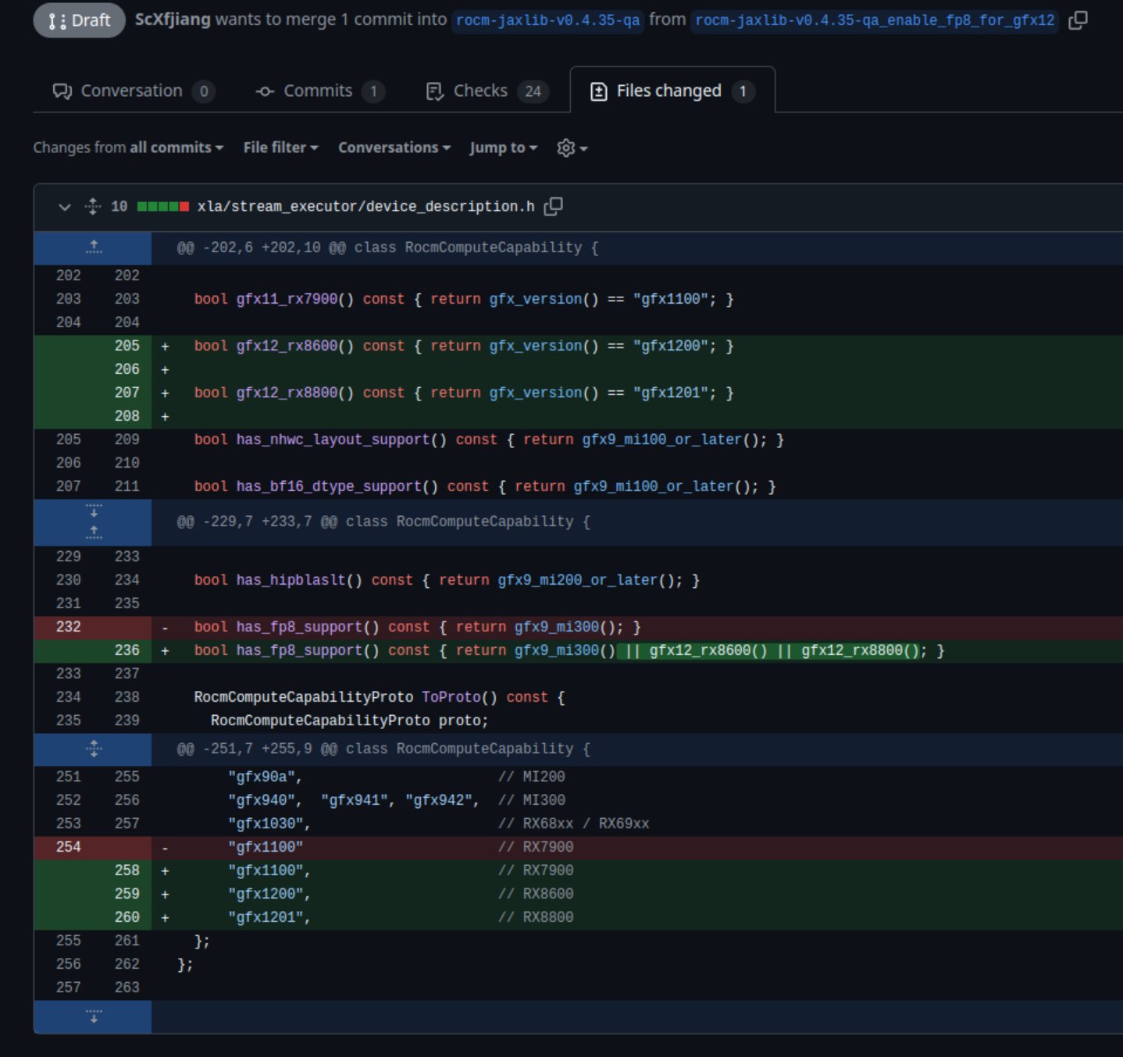Click added line number 205

127,346
